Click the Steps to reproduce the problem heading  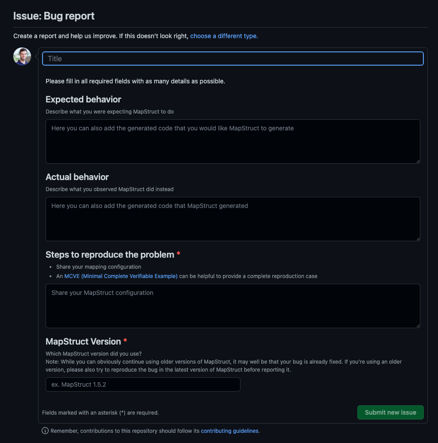pos(110,255)
